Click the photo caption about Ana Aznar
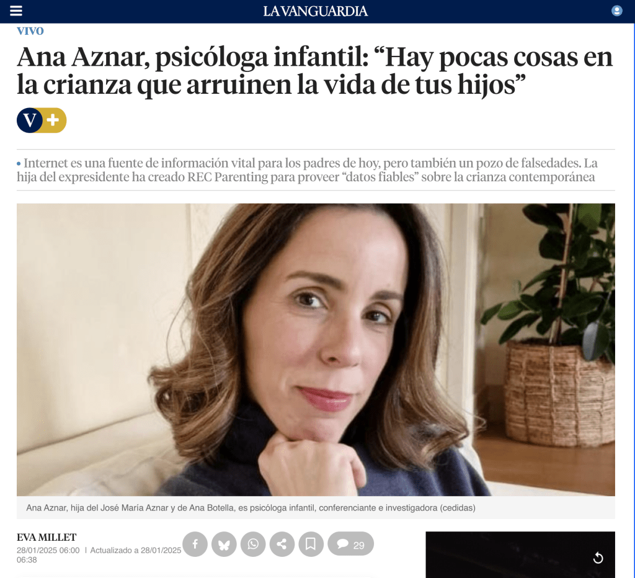This screenshot has height=578, width=635. point(251,508)
